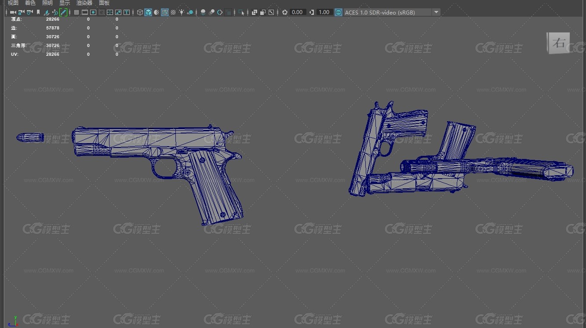The width and height of the screenshot is (586, 328).
Task: Toggle Wireframe on Shaded icon
Action: (165, 12)
